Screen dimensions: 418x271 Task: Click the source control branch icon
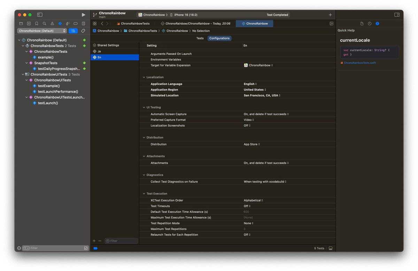(x=95, y=15)
